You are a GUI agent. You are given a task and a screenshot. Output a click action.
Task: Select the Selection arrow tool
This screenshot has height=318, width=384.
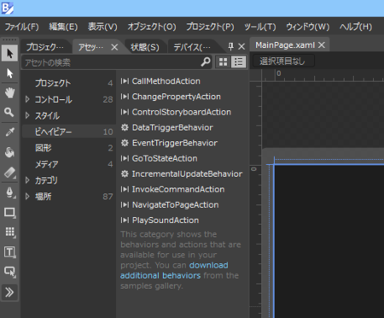tap(9, 53)
